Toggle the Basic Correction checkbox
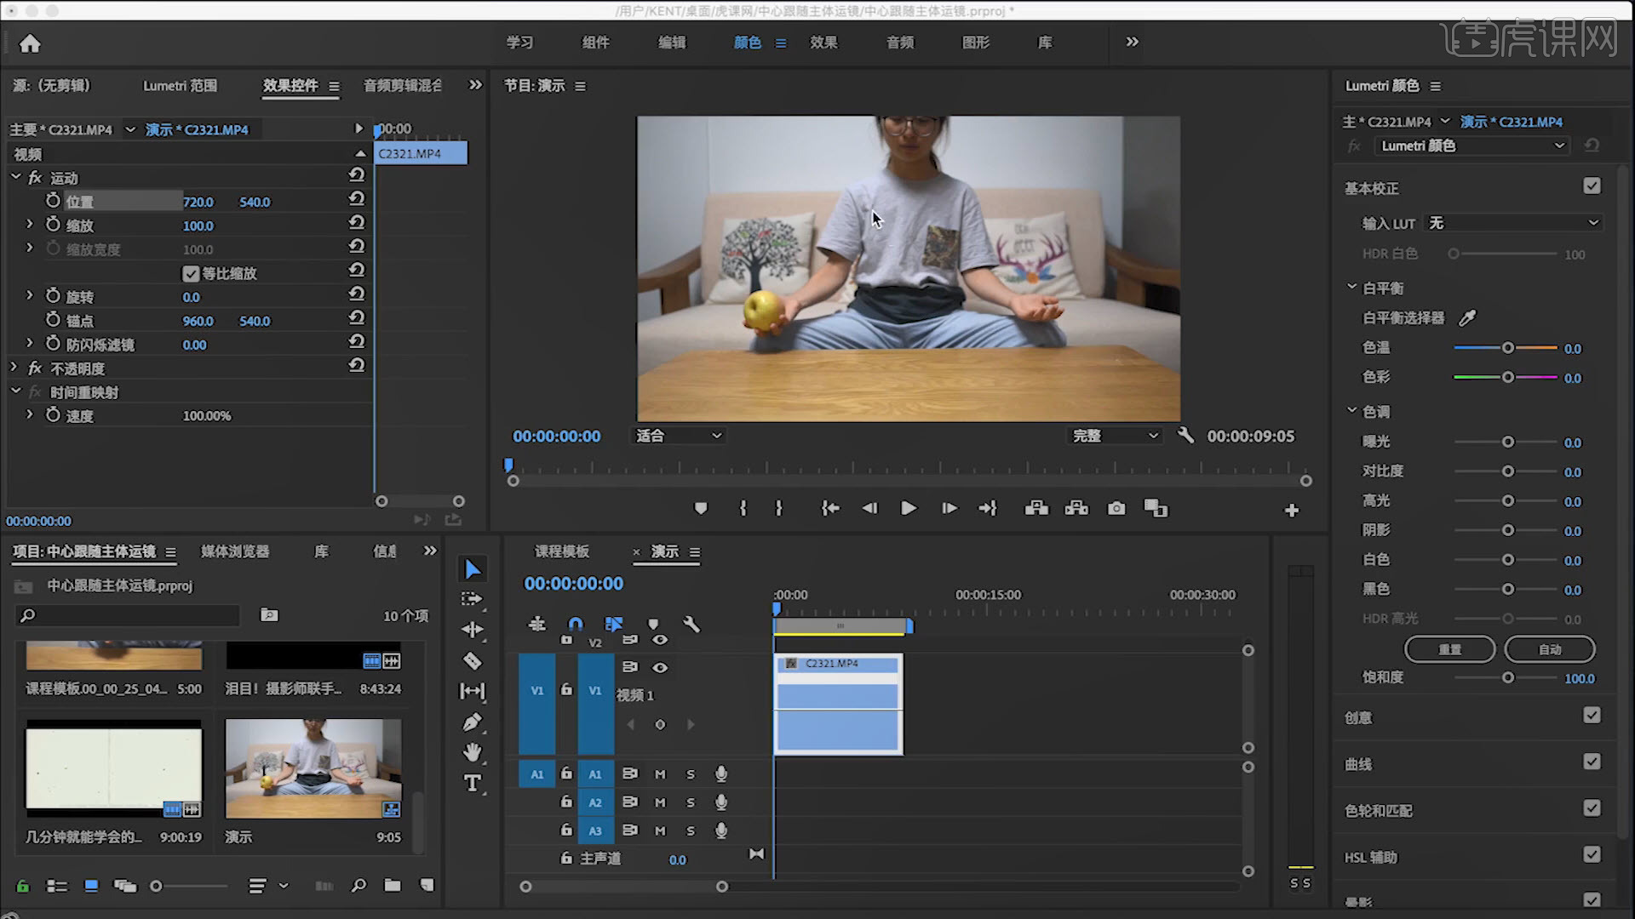The width and height of the screenshot is (1635, 919). pyautogui.click(x=1592, y=186)
